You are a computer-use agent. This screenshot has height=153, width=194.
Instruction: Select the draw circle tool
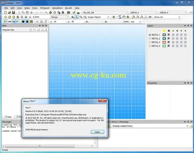pos(5,17)
